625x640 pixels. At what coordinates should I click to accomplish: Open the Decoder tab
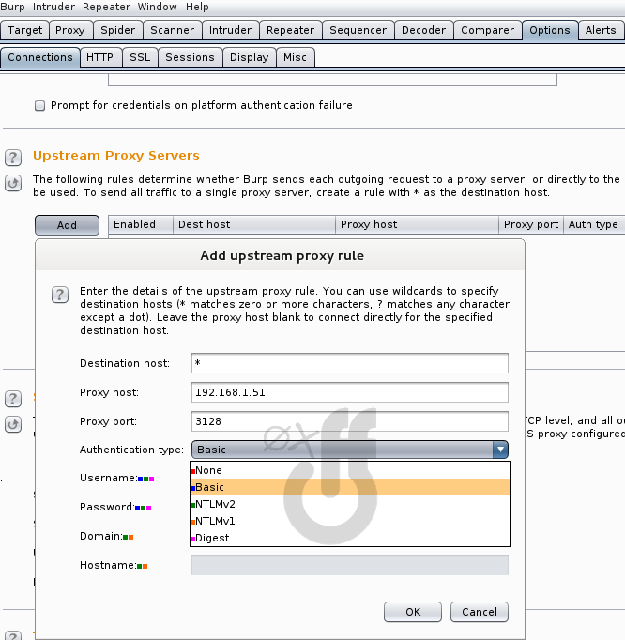pos(424,30)
